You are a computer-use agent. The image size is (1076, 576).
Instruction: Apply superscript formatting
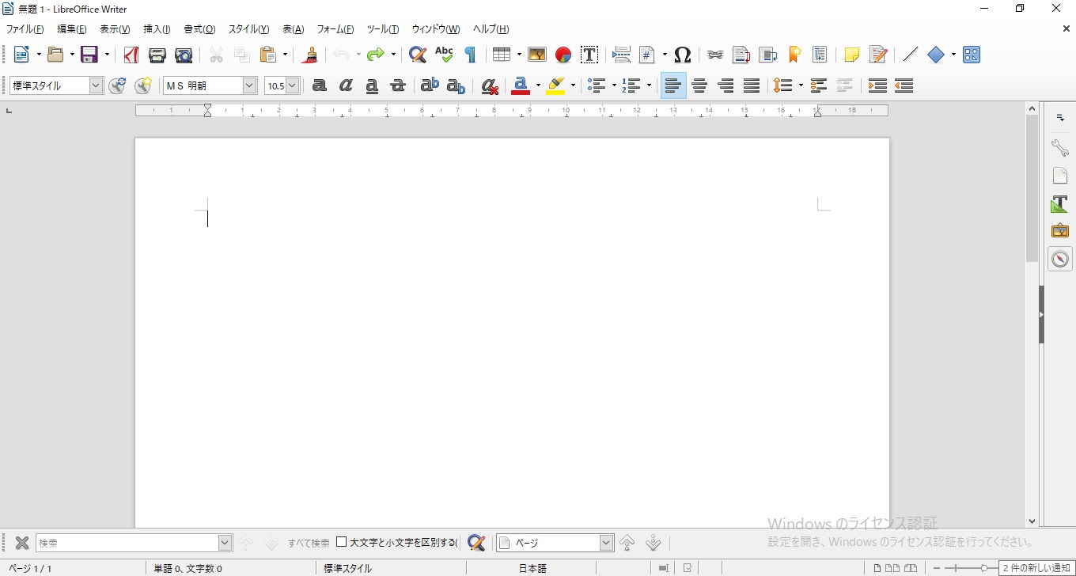tap(430, 85)
